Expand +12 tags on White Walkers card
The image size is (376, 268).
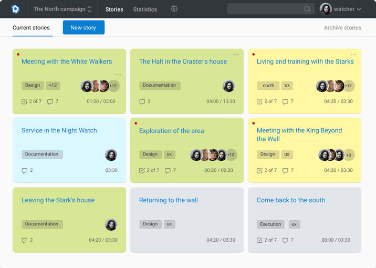point(53,86)
